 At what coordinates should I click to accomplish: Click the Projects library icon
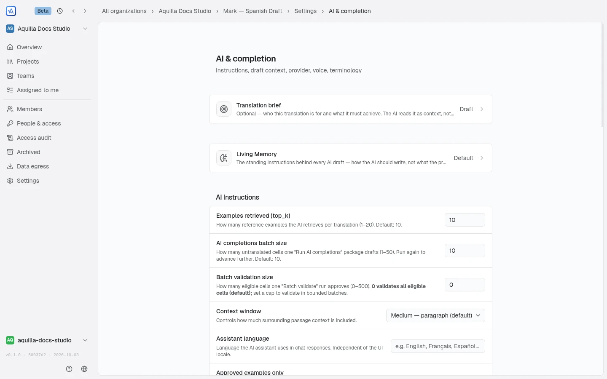pos(10,61)
